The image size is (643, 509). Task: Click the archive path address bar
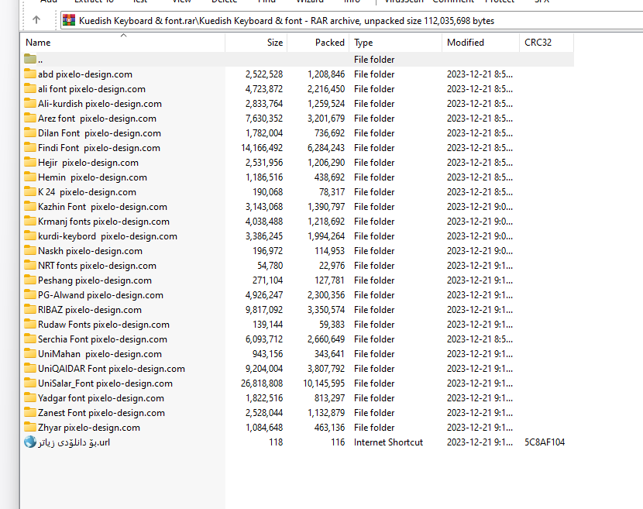352,20
